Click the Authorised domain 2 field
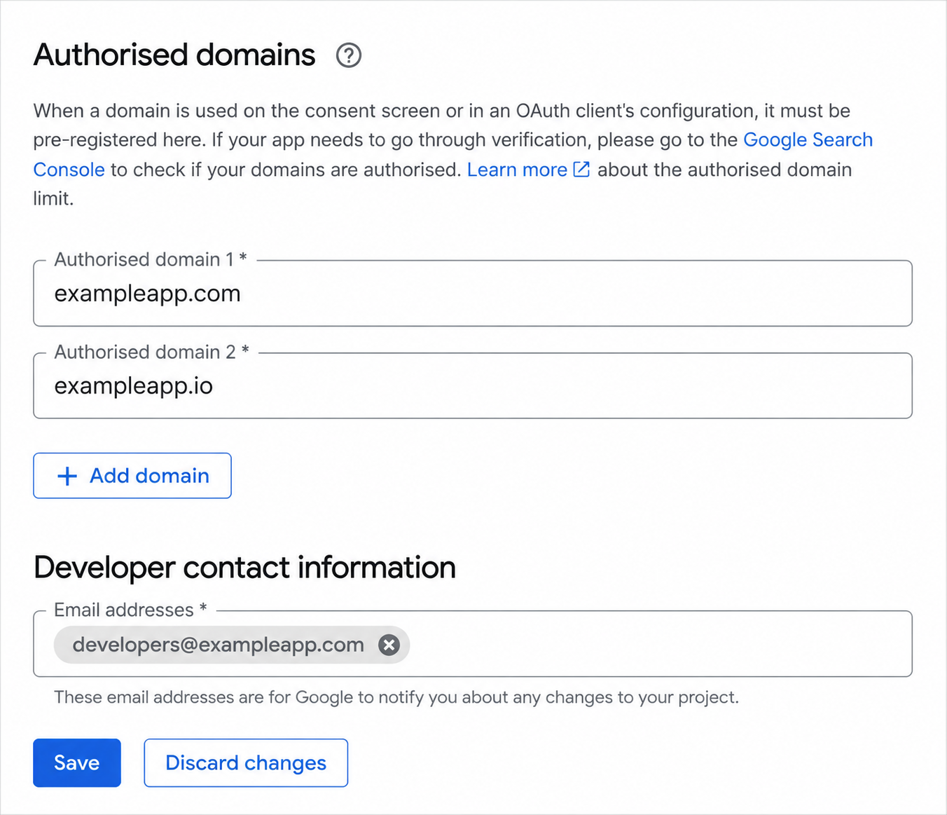The width and height of the screenshot is (947, 815). point(473,386)
